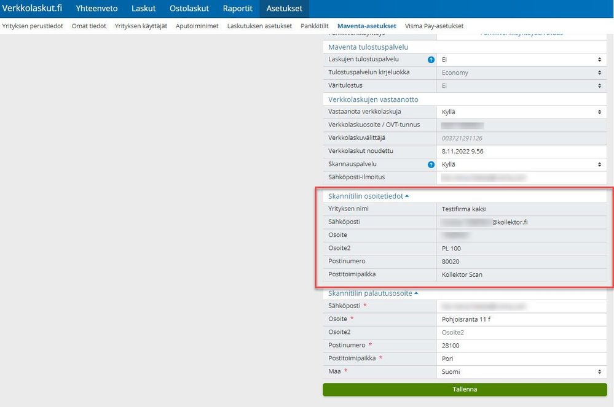Edit the Postinumero field 28100

click(x=522, y=346)
